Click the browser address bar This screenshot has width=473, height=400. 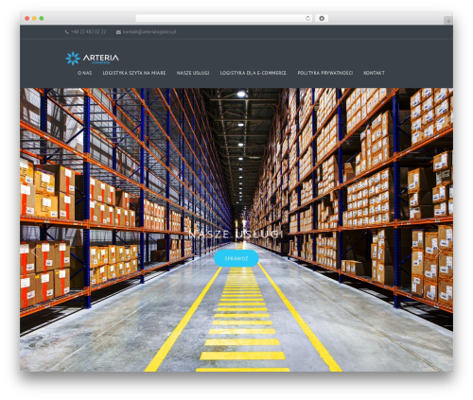click(x=224, y=19)
